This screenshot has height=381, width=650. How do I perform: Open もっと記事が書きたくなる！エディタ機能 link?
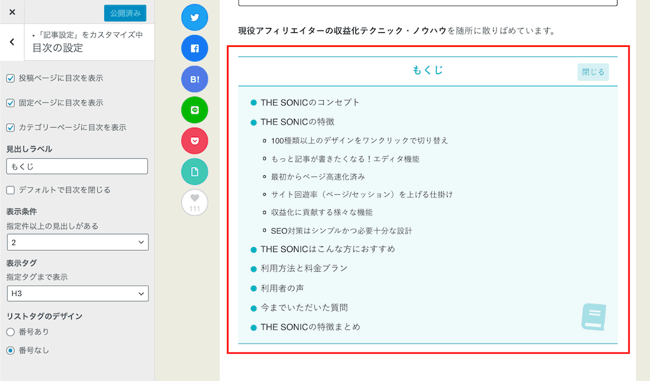pyautogui.click(x=345, y=159)
